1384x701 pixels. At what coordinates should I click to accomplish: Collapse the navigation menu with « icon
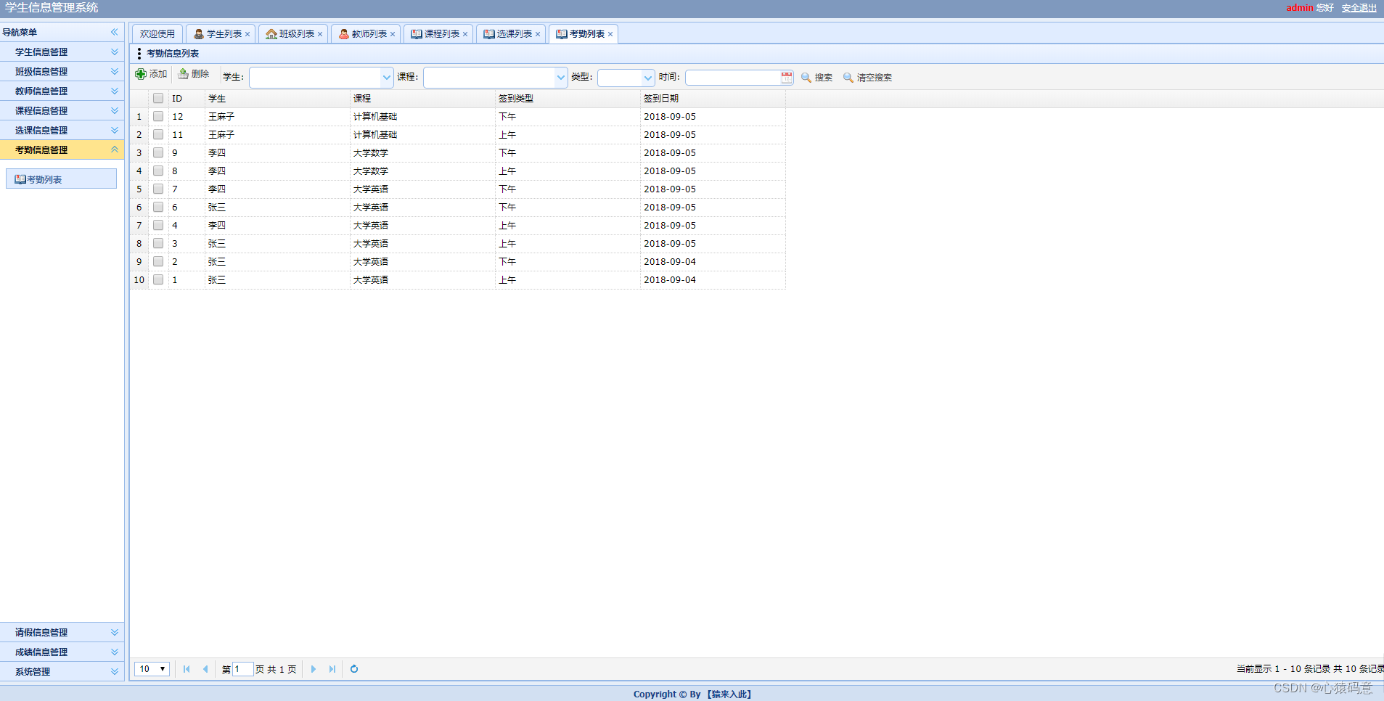click(x=114, y=32)
